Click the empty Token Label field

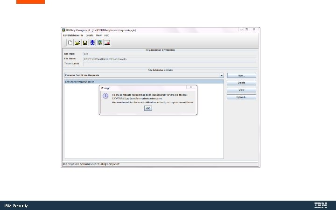point(170,64)
